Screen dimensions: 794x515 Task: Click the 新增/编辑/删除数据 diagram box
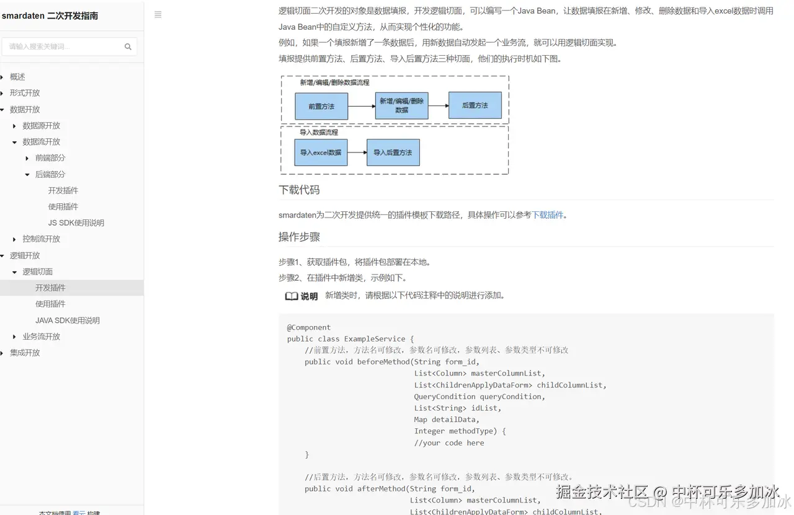402,105
